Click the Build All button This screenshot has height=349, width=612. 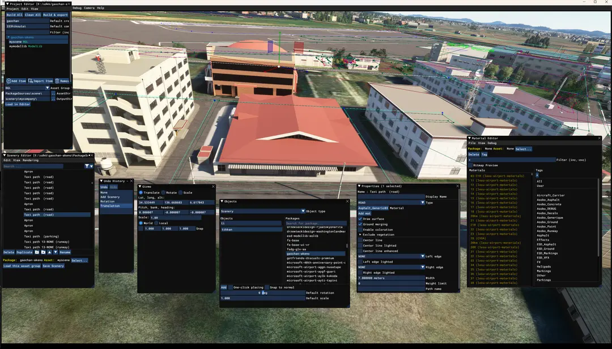click(x=14, y=15)
